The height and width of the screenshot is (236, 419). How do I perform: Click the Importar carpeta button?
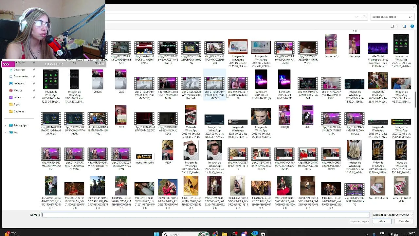tap(359, 221)
